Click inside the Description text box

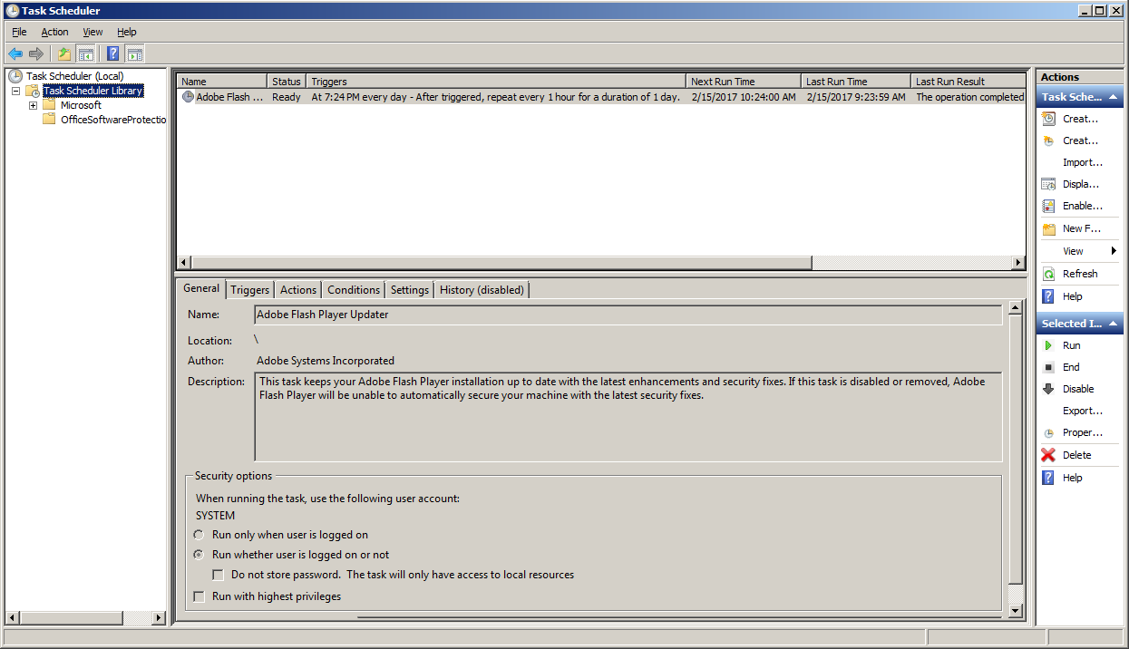coord(628,417)
